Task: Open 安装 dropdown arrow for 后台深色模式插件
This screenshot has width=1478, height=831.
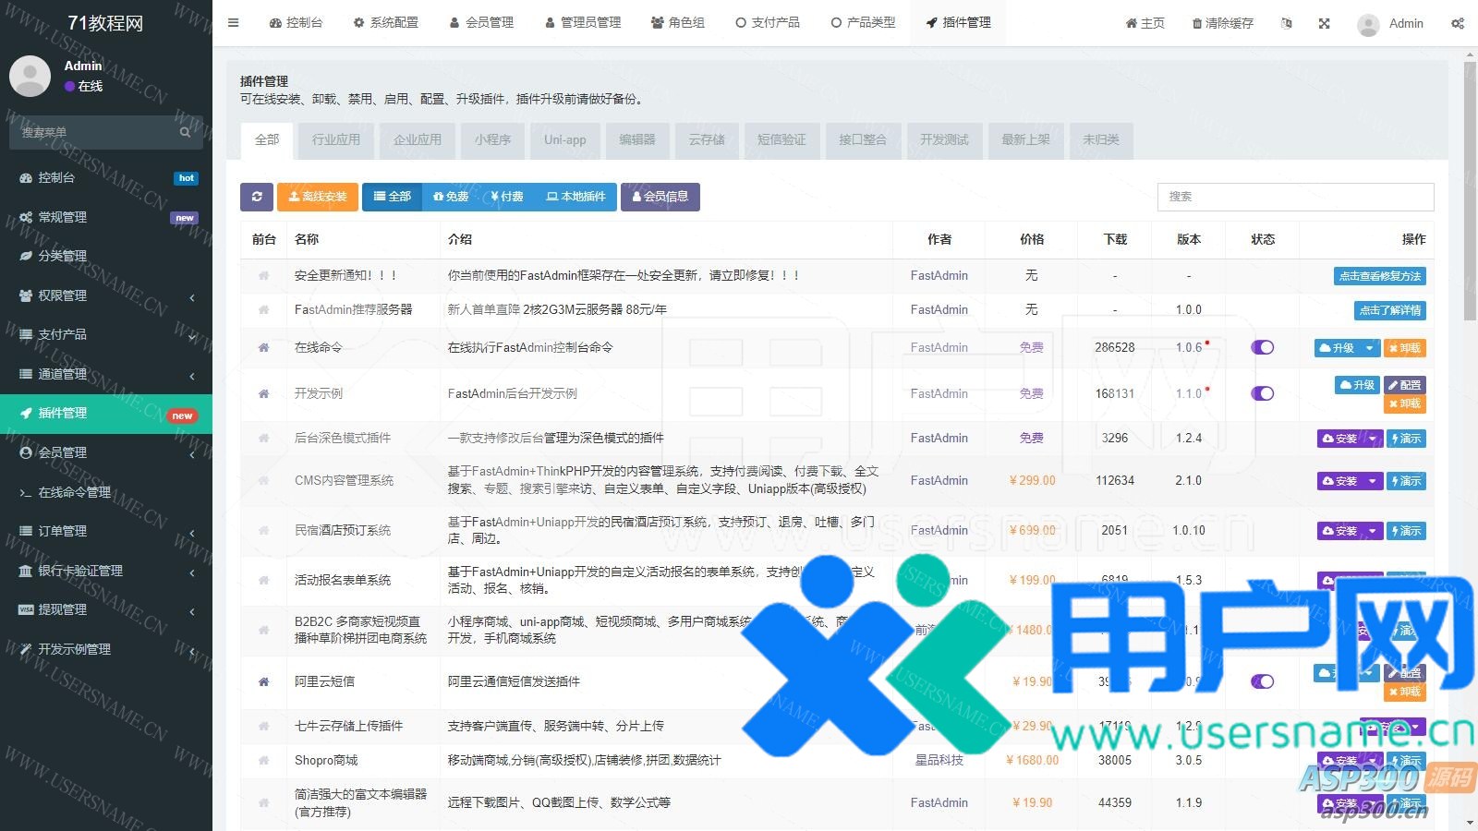Action: click(x=1373, y=439)
